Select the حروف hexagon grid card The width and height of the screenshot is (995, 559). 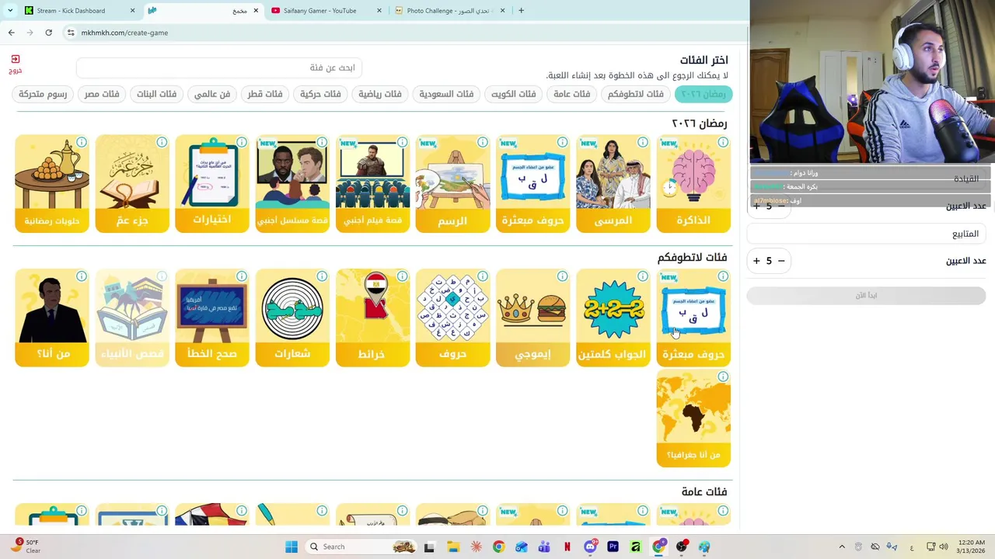pyautogui.click(x=452, y=318)
